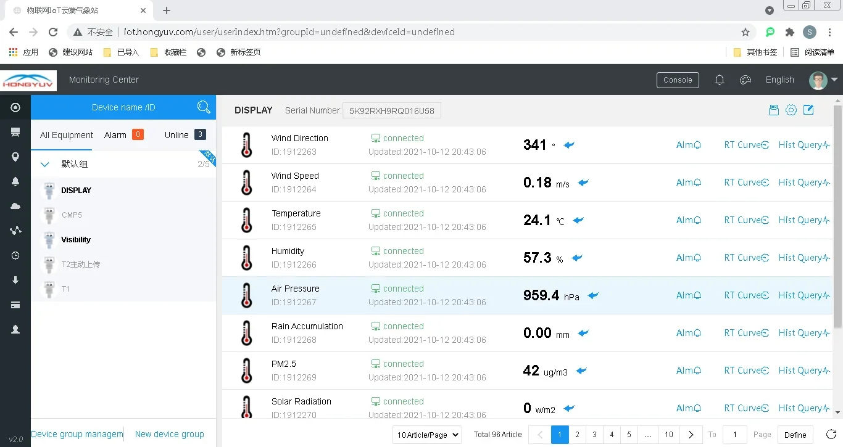Go to page 3 in pagination
The width and height of the screenshot is (843, 447).
coord(594,435)
